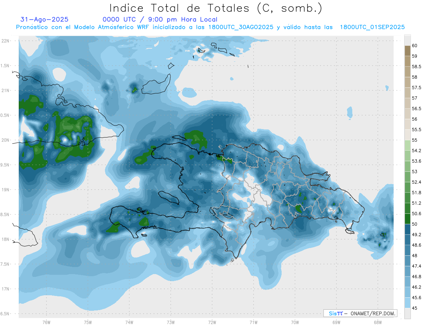
Task: Click the lightest blue colorbar segment between 45 and 45.6
Action: (x=407, y=303)
